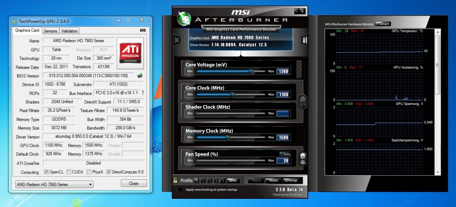Click the Fan Speed value field 20
This screenshot has width=456, height=207.
(x=283, y=161)
